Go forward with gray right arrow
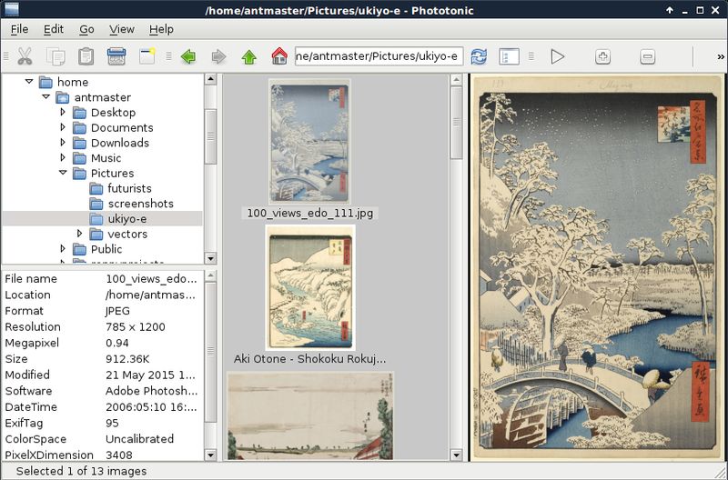 tap(218, 56)
